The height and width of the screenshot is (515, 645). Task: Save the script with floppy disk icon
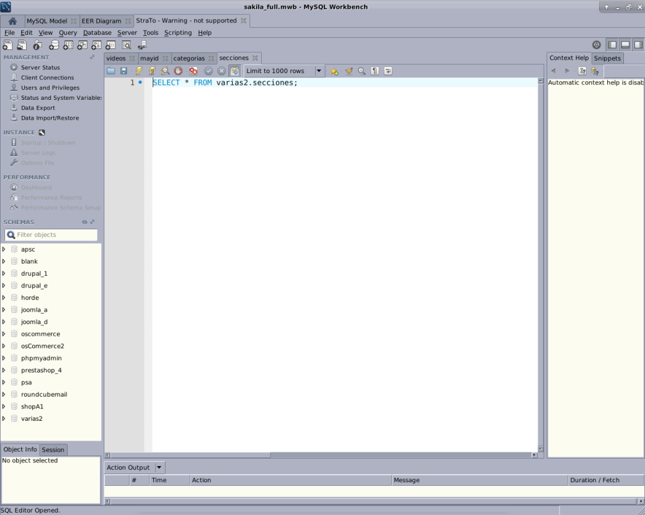124,71
